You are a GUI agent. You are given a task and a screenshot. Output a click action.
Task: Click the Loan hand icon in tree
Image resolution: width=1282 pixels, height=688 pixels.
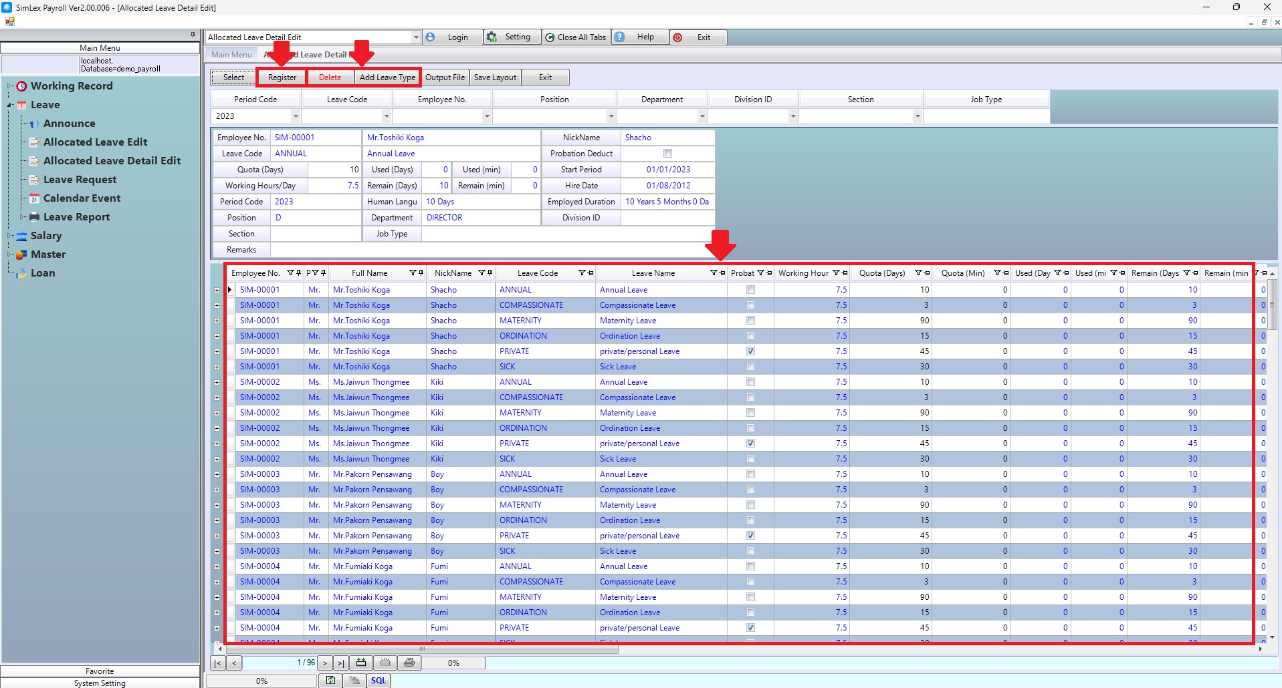[x=21, y=273]
